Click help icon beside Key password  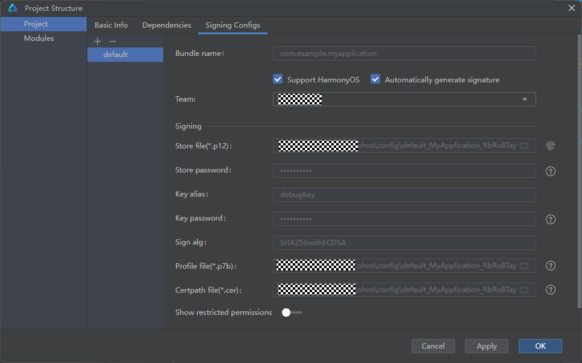(550, 219)
